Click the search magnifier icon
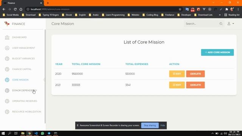The height and width of the screenshot is (136, 242). (221, 24)
